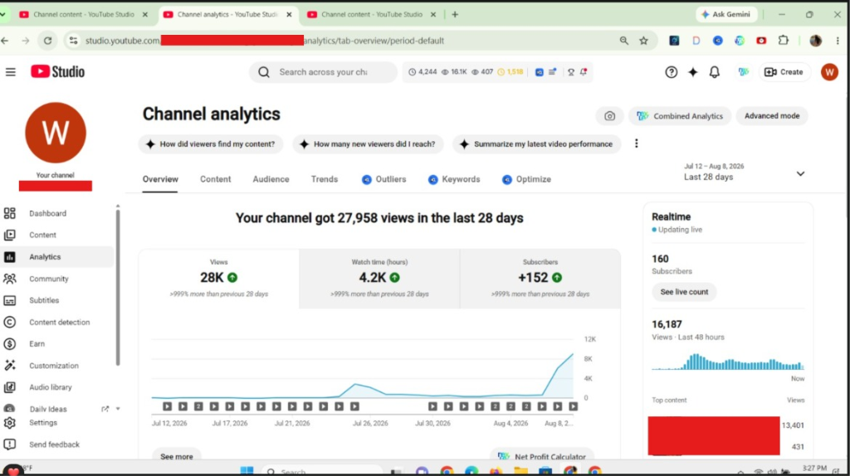This screenshot has width=850, height=476.
Task: Click the camera screenshot icon near Combined Analytics
Action: (610, 116)
